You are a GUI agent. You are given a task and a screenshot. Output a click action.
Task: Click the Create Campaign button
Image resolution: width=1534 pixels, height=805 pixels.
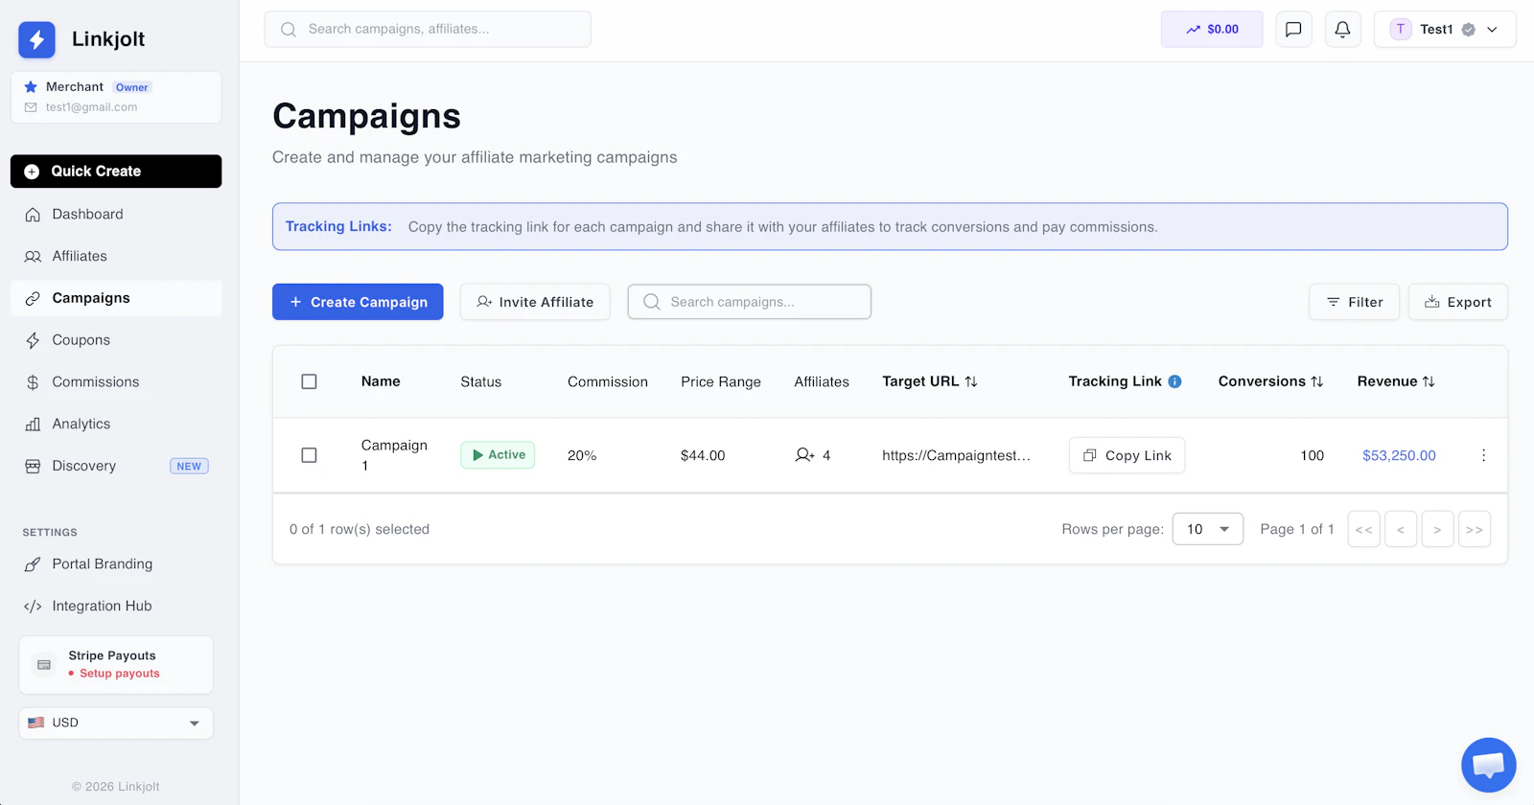point(358,302)
